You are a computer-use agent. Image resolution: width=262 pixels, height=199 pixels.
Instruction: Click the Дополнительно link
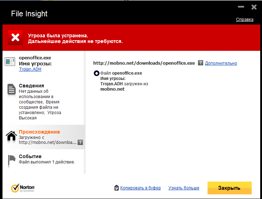pos(221,63)
